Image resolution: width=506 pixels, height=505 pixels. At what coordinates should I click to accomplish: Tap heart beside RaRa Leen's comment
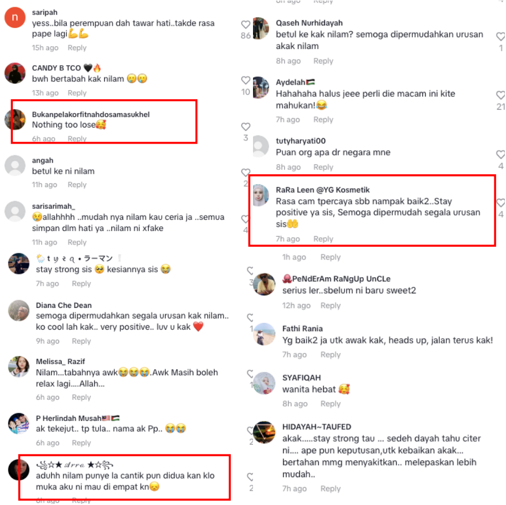click(500, 203)
